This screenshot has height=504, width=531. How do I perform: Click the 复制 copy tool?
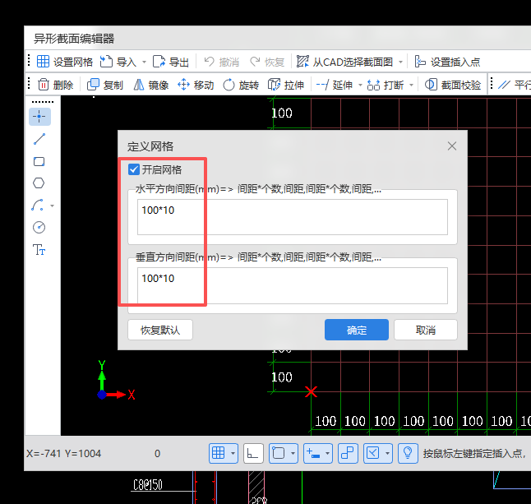tap(105, 85)
